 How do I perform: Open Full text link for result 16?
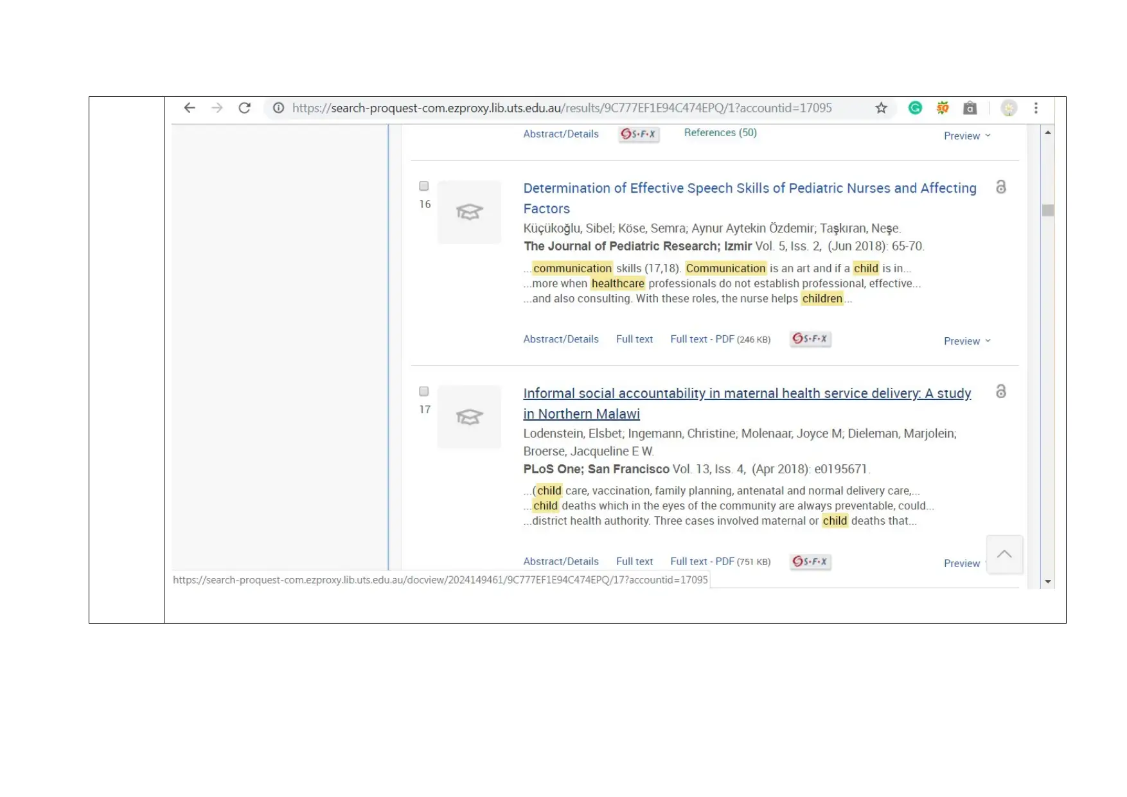(634, 339)
